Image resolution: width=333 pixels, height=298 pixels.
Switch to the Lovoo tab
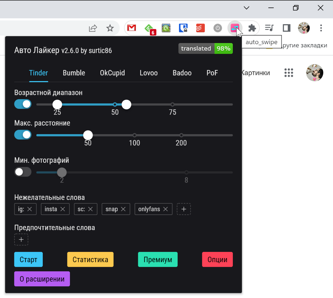(x=149, y=73)
